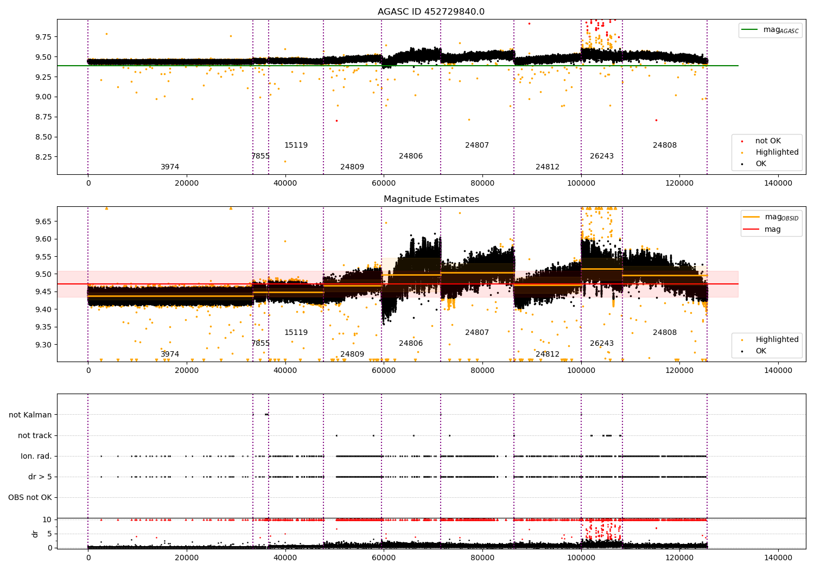
Task: Click obsid label 7855 in Magnitude Estimates plot
Action: [260, 344]
